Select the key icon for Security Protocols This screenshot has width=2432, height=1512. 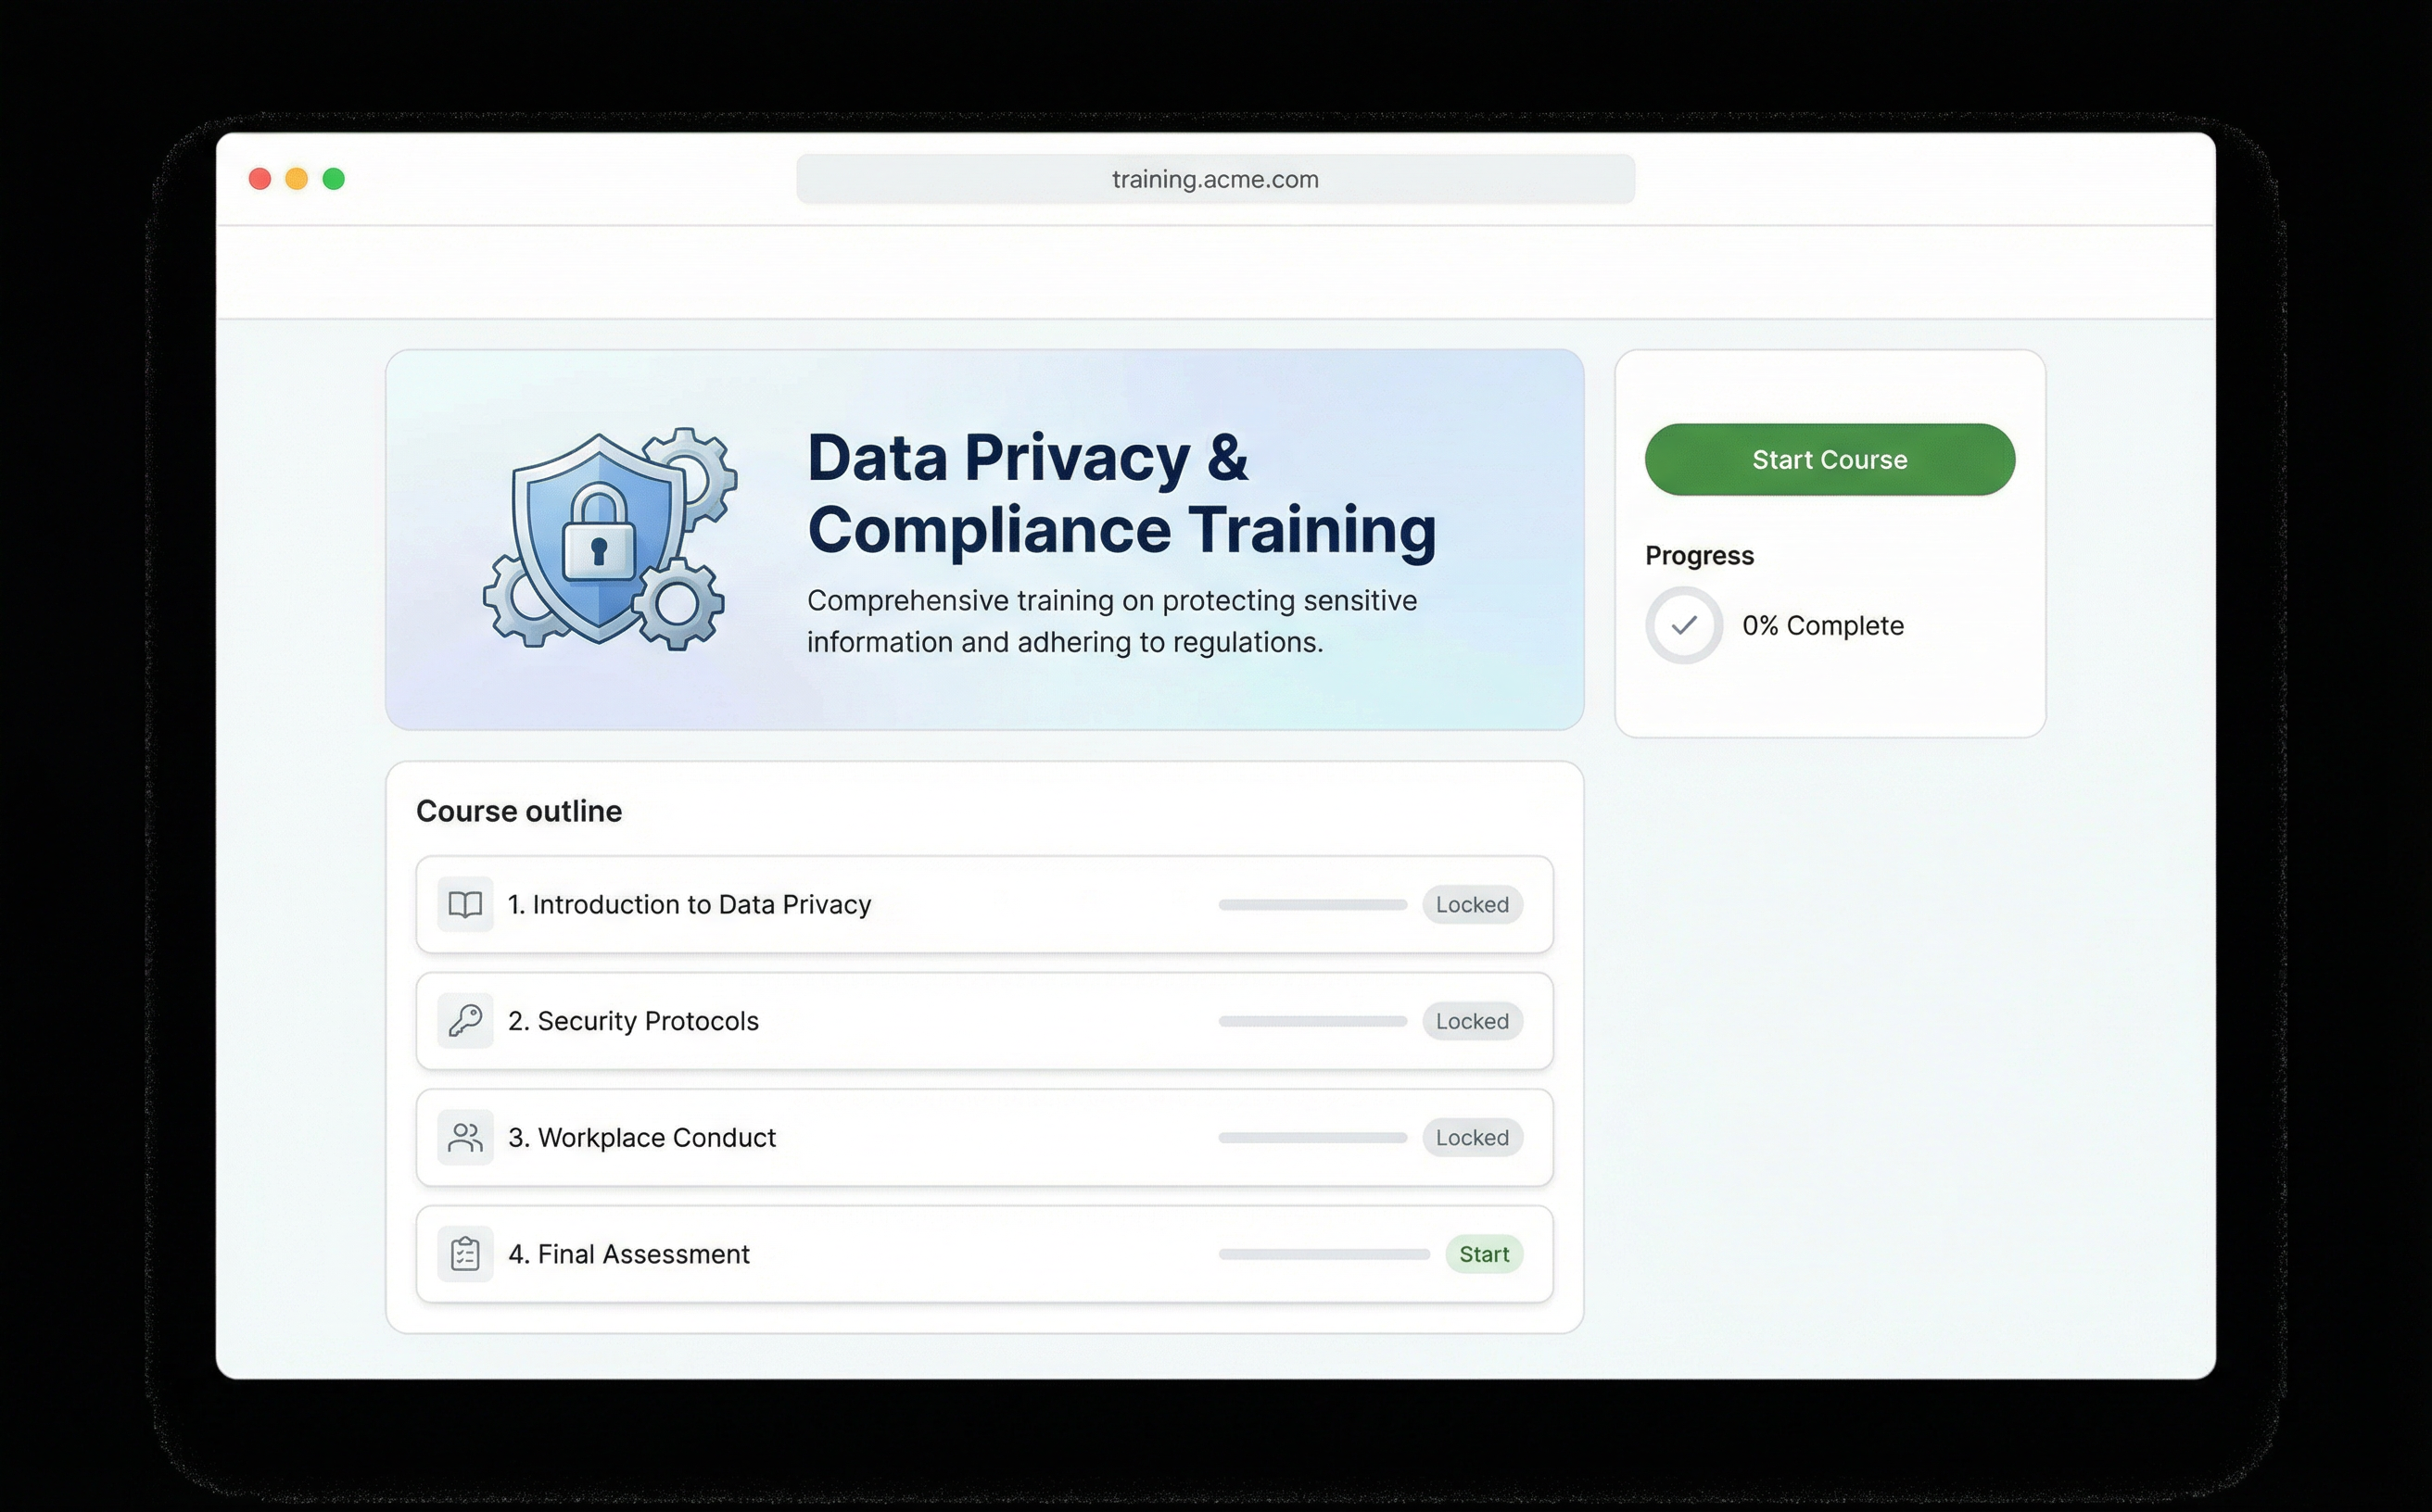coord(464,1021)
